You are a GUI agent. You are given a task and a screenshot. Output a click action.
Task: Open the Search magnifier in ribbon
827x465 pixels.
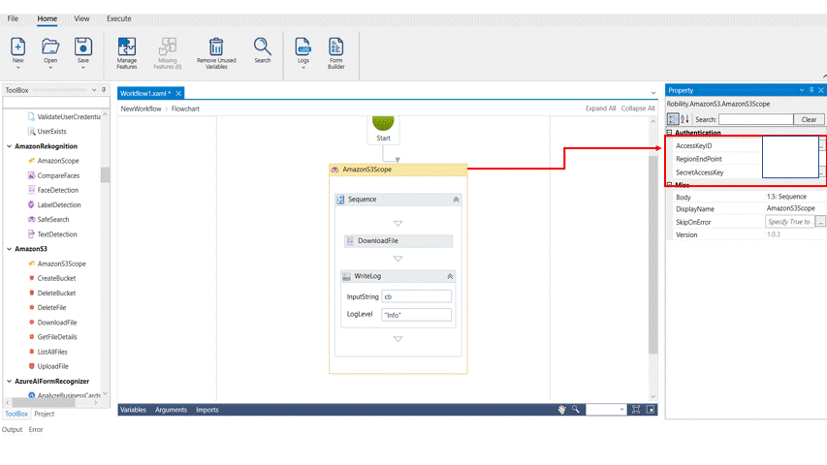click(x=263, y=46)
